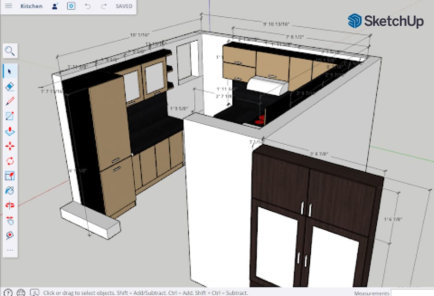Select the Push/Pull tool
The width and height of the screenshot is (434, 296).
pos(10,131)
